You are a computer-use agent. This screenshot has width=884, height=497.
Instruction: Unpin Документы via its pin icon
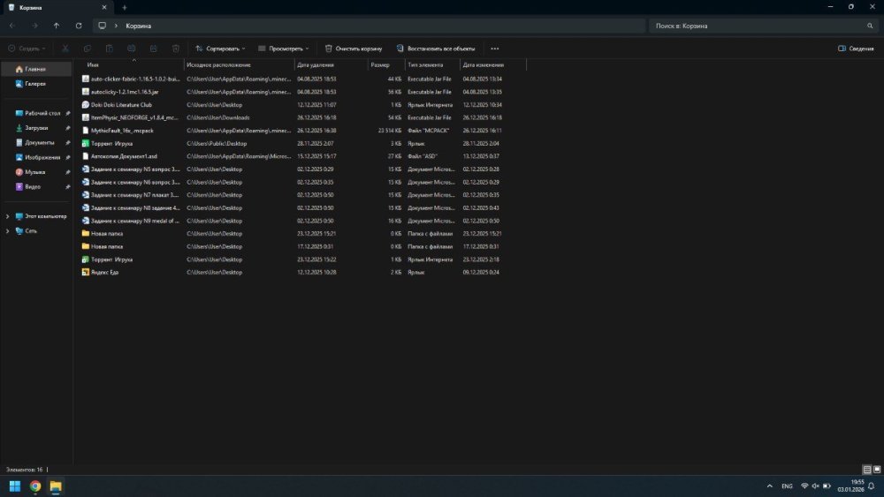click(68, 142)
